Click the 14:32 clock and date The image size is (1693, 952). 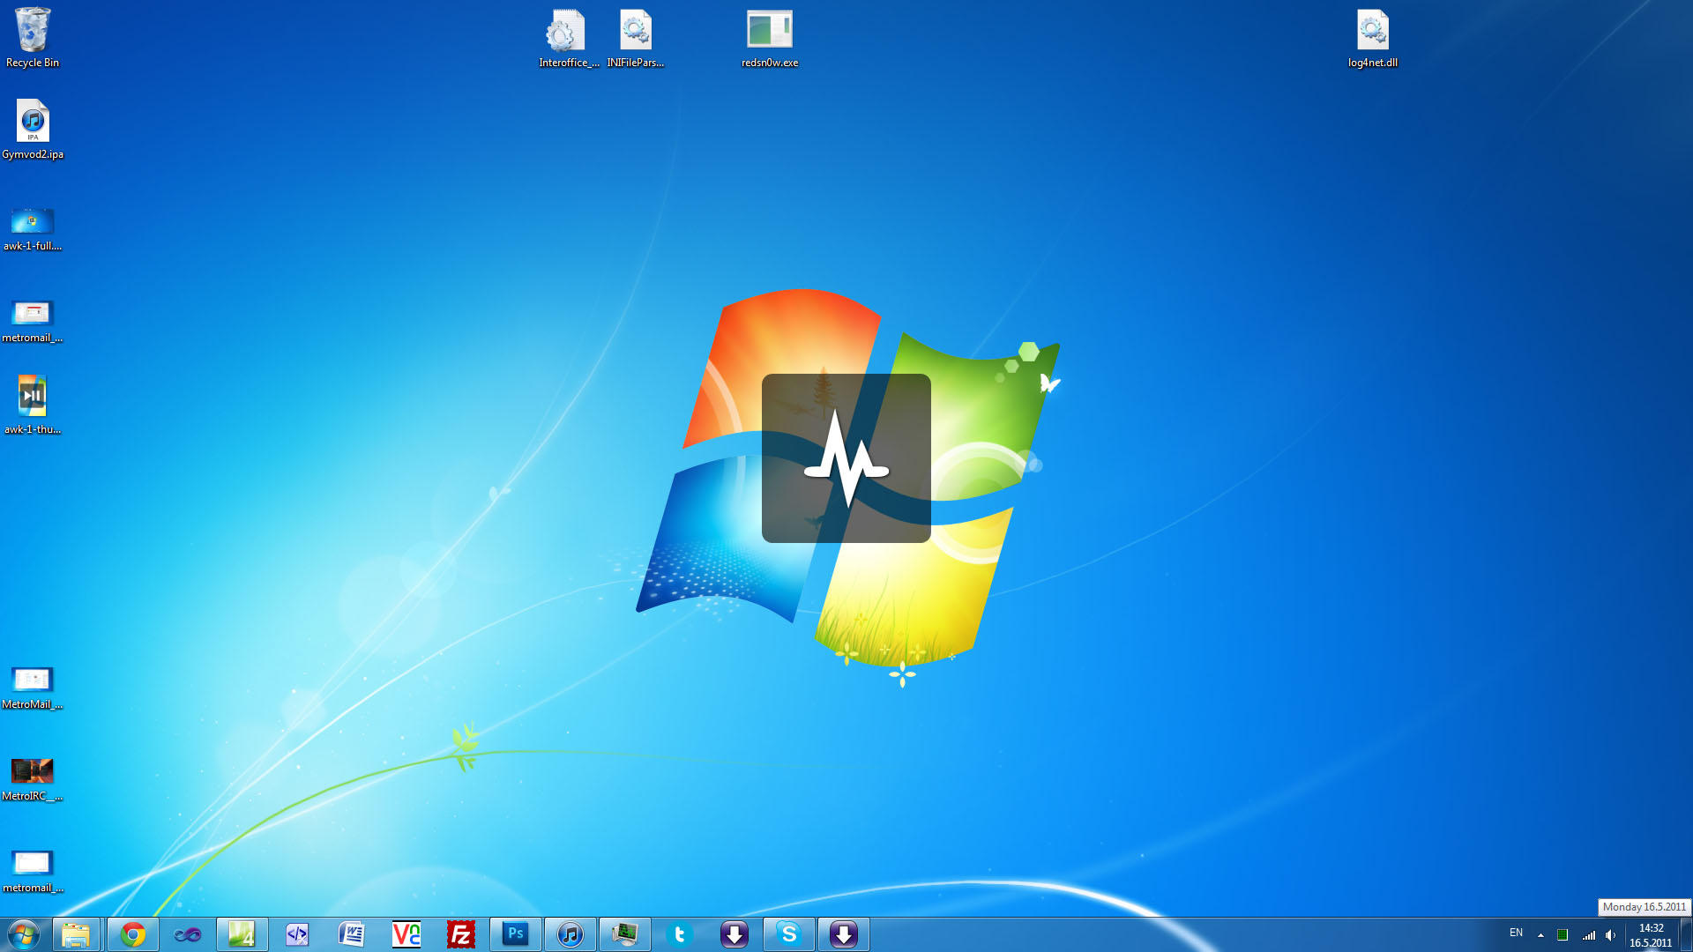pos(1651,935)
